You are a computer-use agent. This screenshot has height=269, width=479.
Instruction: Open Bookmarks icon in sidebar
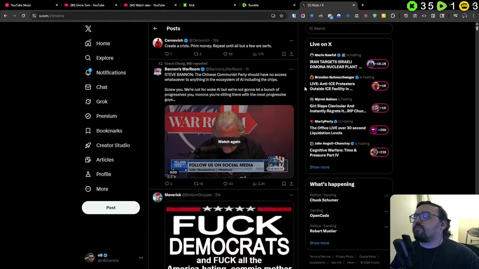88,131
